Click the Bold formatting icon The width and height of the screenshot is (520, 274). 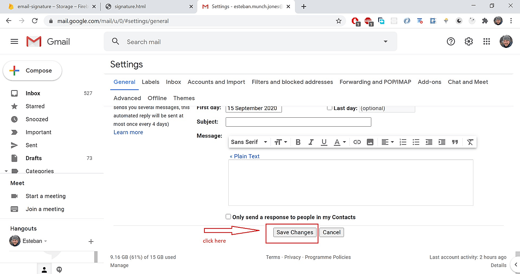click(298, 142)
